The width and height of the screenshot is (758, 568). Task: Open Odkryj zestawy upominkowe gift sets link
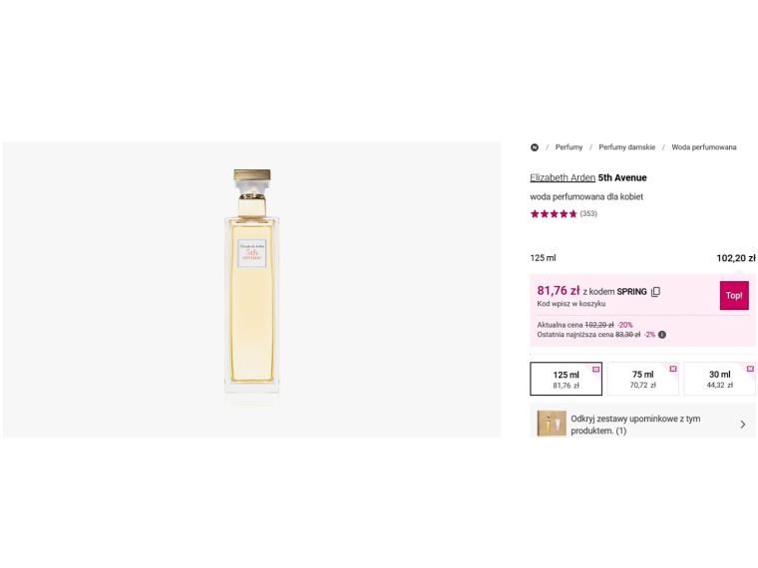tap(635, 425)
